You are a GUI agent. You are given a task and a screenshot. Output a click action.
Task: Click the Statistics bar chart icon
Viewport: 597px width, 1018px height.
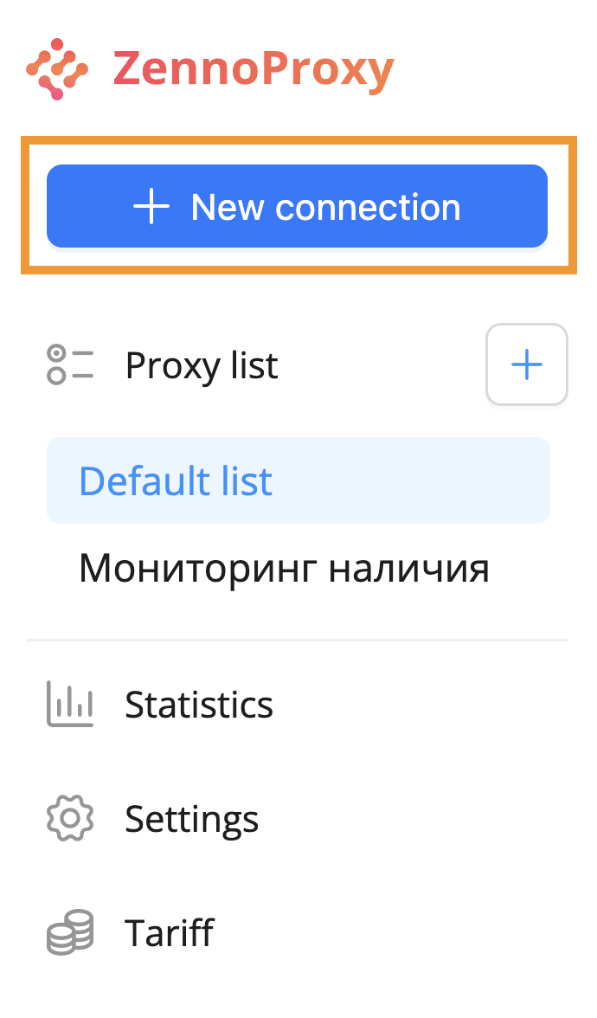(69, 705)
